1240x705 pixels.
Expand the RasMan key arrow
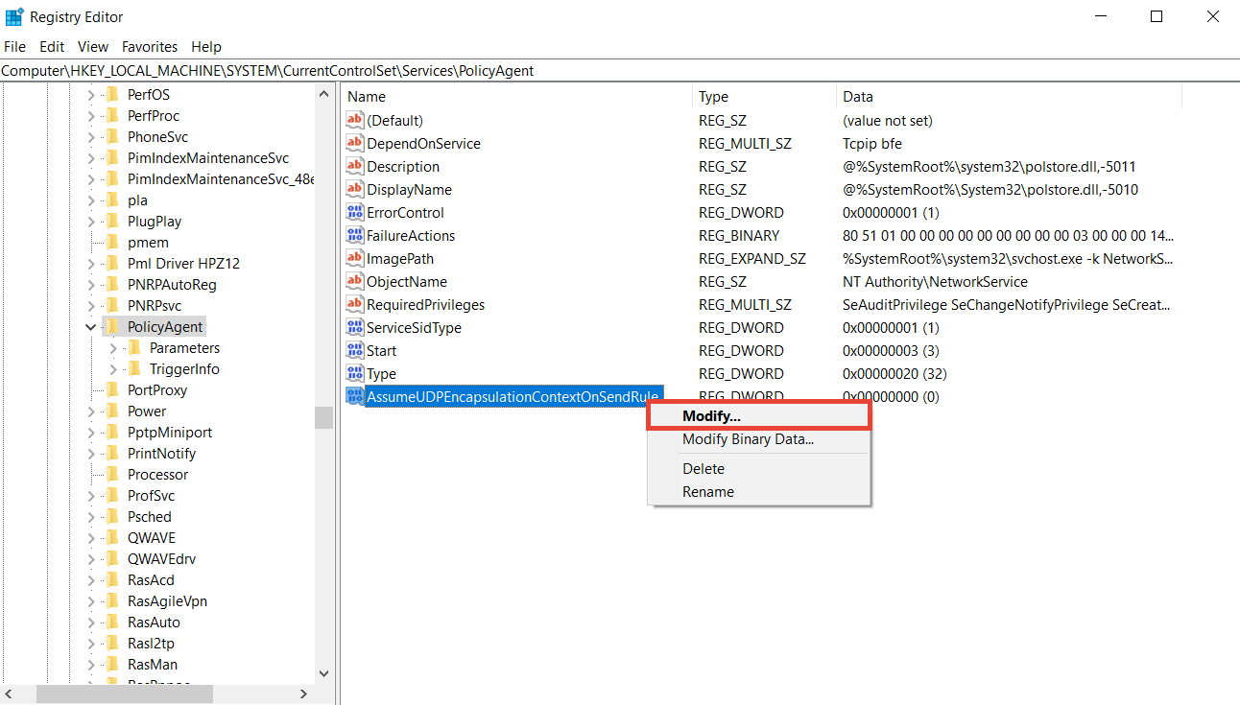coord(91,665)
